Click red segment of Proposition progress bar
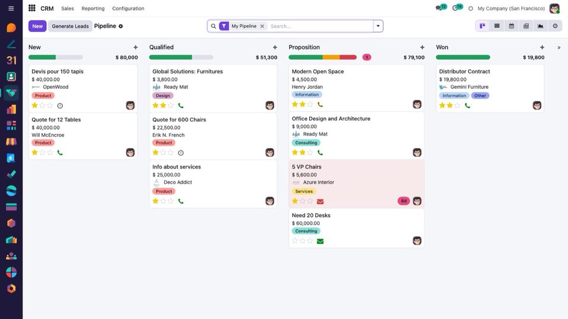 tap(348, 57)
